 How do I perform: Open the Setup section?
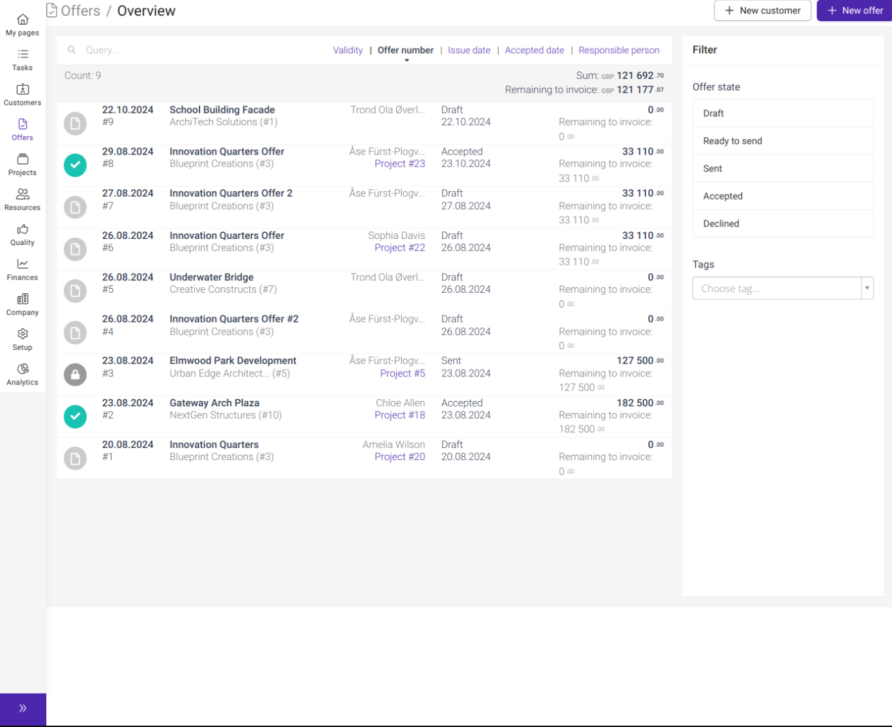[x=22, y=338]
